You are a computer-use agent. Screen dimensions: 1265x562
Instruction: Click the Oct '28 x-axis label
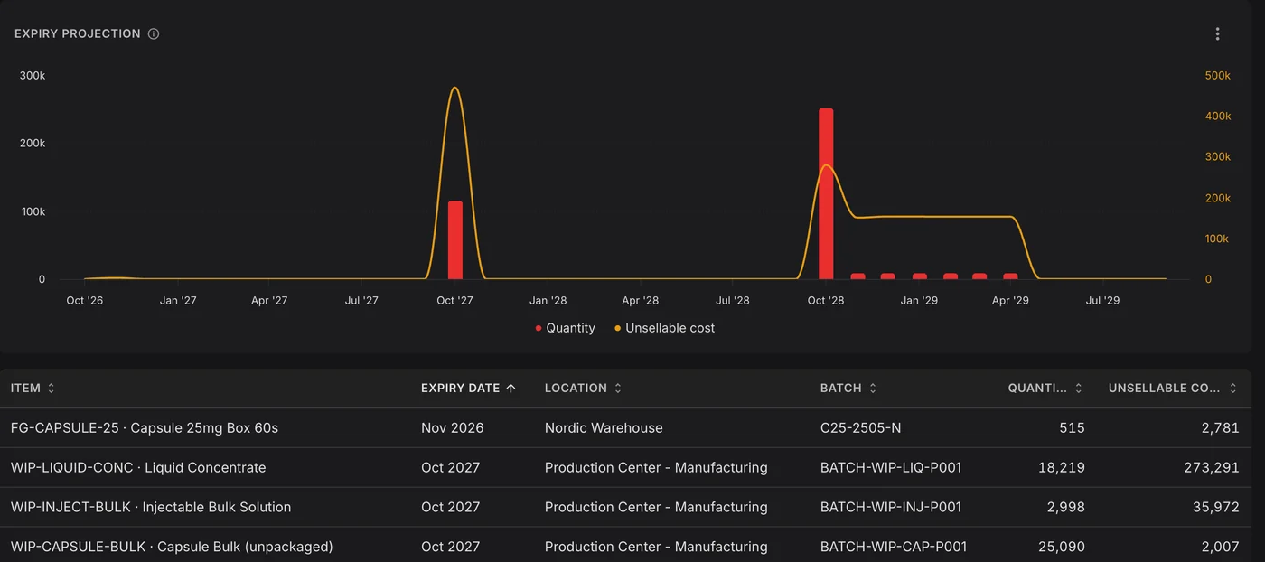tap(826, 300)
